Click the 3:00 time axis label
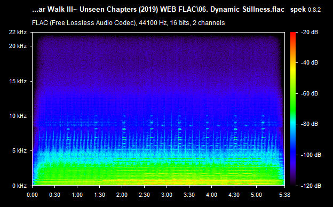The height and width of the screenshot is (207, 333). point(166,195)
